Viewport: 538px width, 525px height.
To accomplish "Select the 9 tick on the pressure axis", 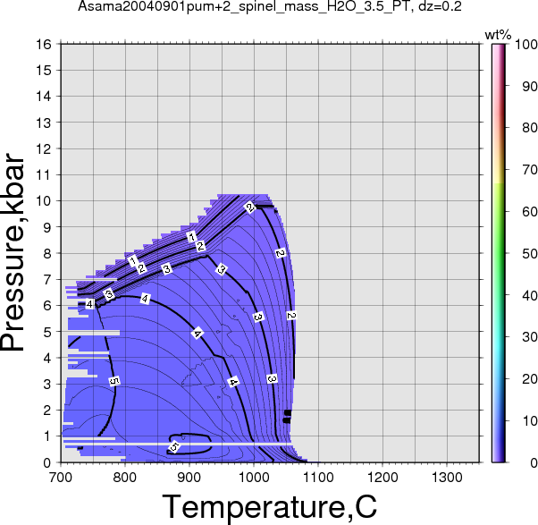I will 47,227.
